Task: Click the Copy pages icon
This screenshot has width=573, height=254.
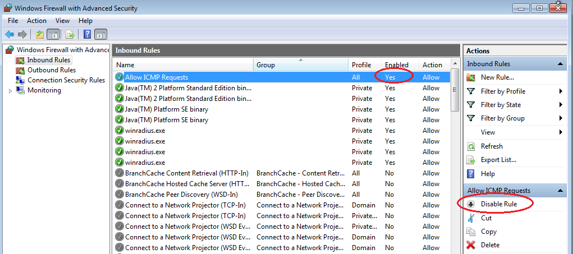Action: 471,232
